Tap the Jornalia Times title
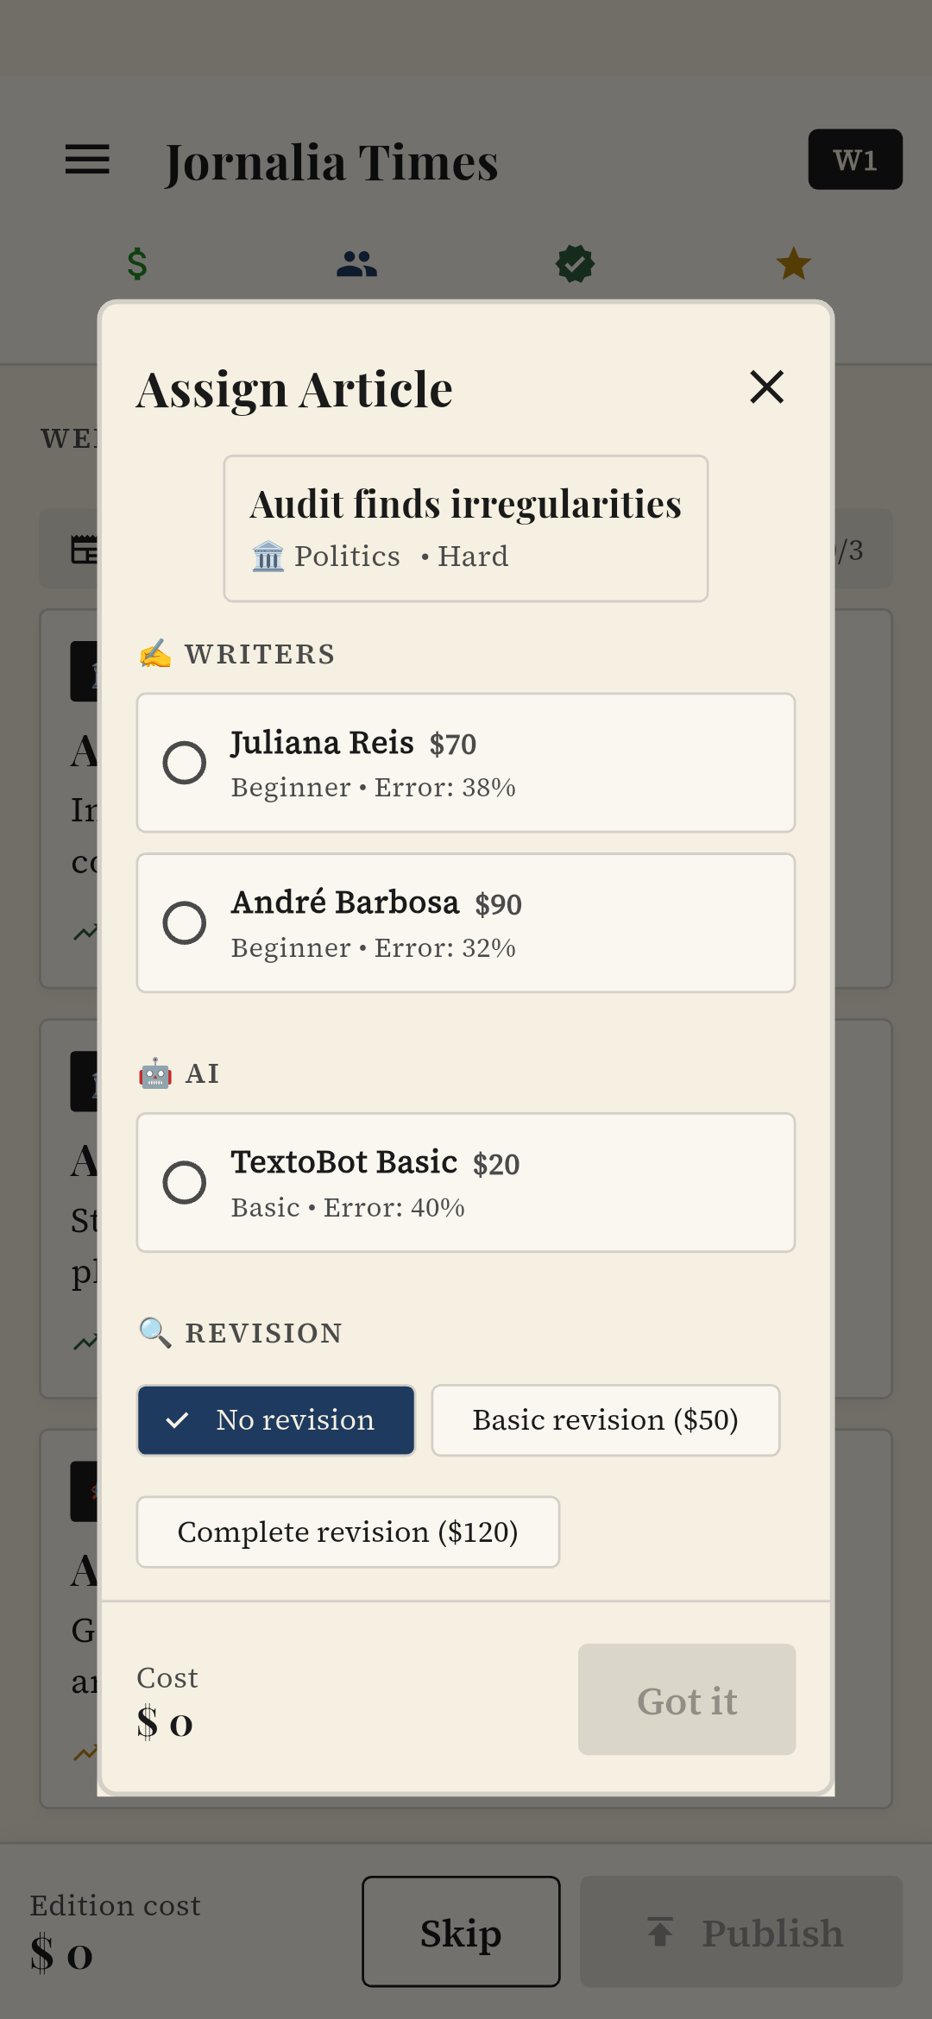Image resolution: width=932 pixels, height=2019 pixels. 332,162
